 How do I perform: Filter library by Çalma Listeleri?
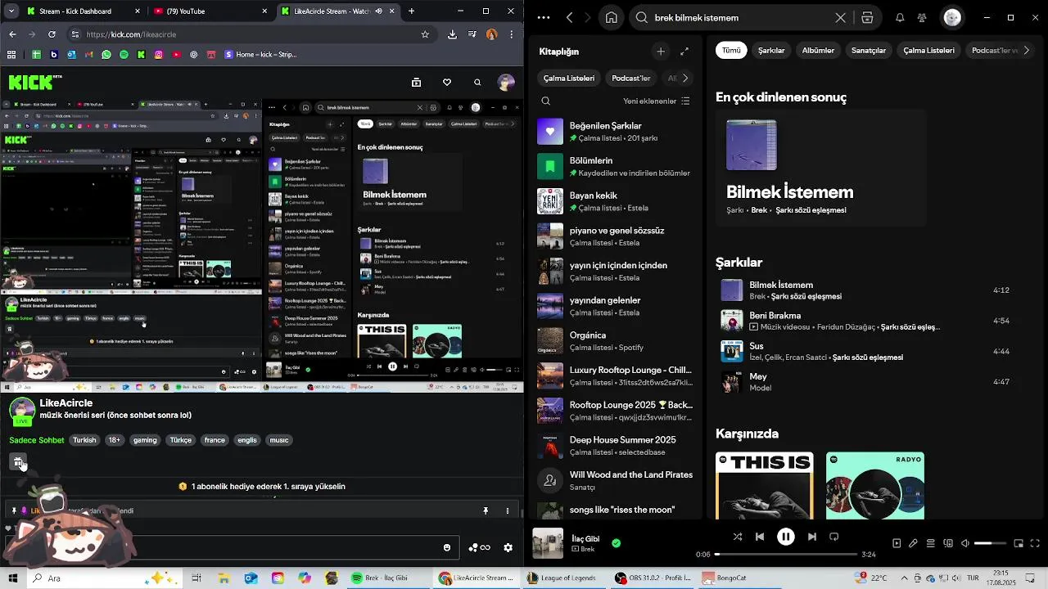[569, 79]
